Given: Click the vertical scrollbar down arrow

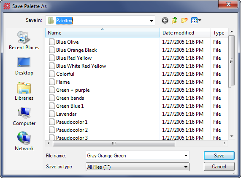Looking at the screenshot, I should coord(232,136).
